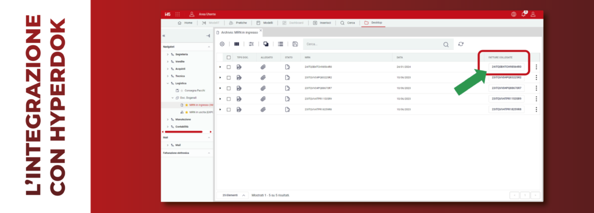Screen dimensions: 594x213
Task: Click status icon for 23ITQVV4TPR11535R9 row
Action: (288, 99)
